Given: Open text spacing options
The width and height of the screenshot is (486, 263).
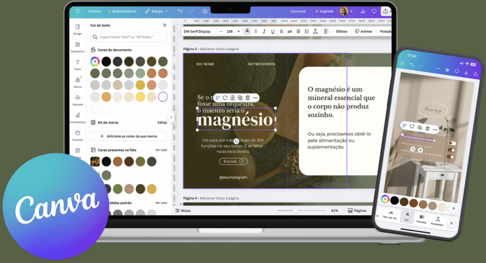Looking at the screenshot, I should [315, 31].
